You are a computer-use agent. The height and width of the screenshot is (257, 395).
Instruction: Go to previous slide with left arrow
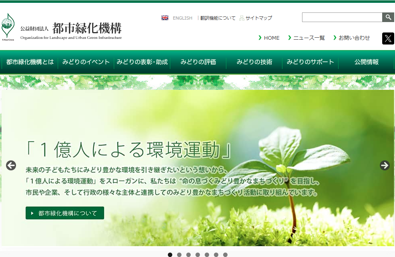point(11,165)
